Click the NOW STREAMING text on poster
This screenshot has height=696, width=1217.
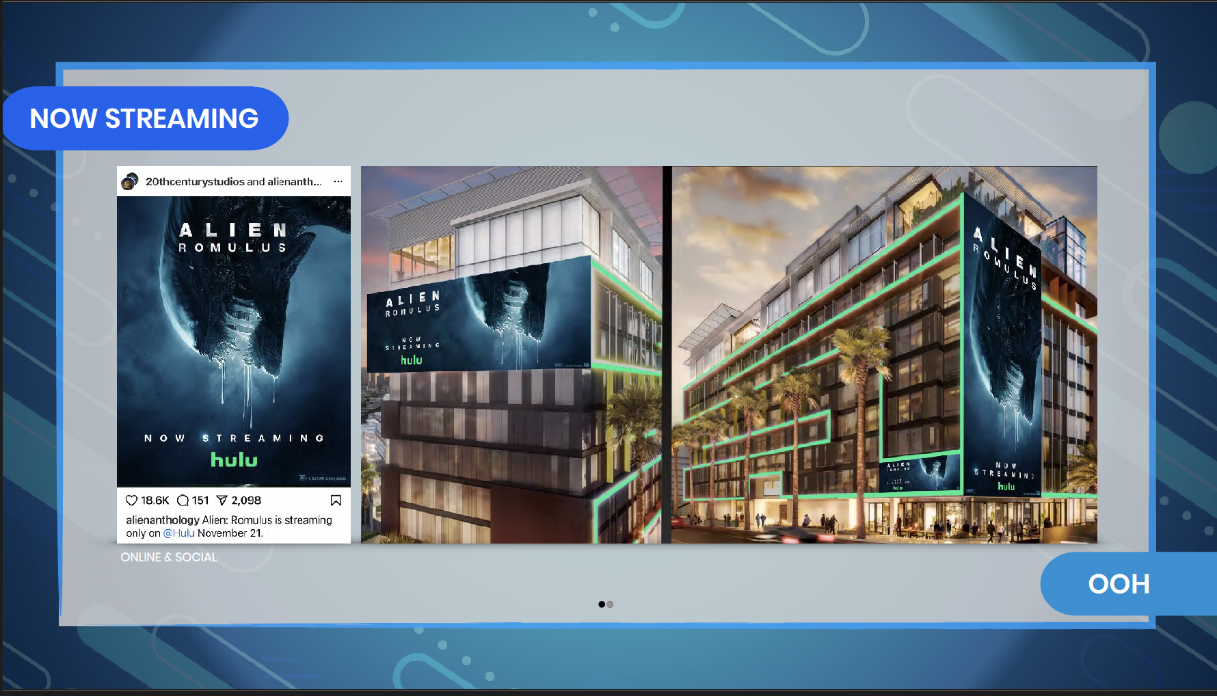pyautogui.click(x=234, y=438)
